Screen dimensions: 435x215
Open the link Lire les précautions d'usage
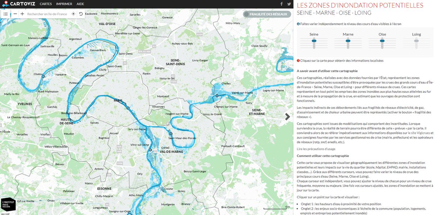tap(316, 149)
